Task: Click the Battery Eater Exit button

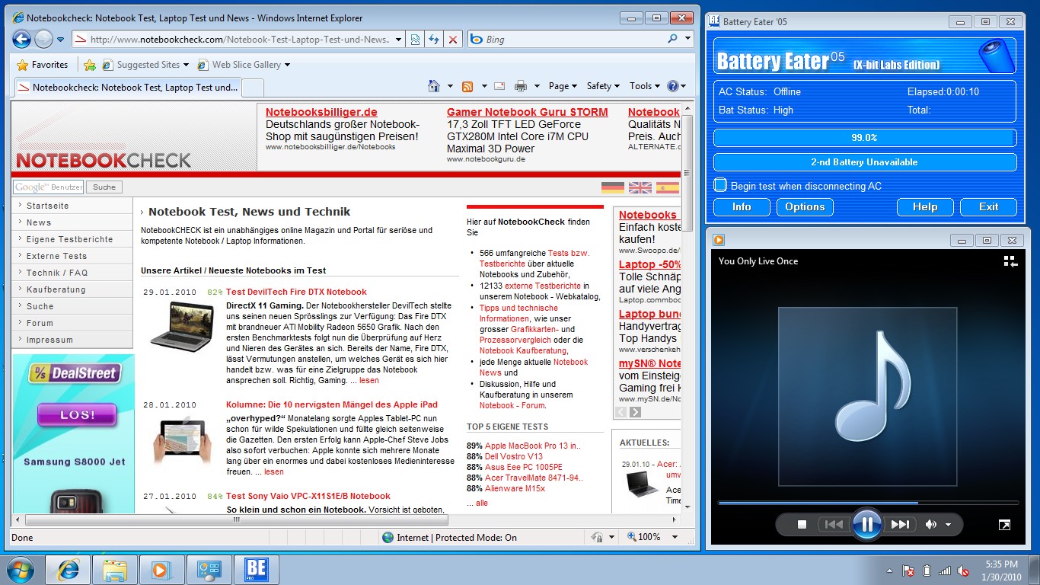Action: pos(988,206)
